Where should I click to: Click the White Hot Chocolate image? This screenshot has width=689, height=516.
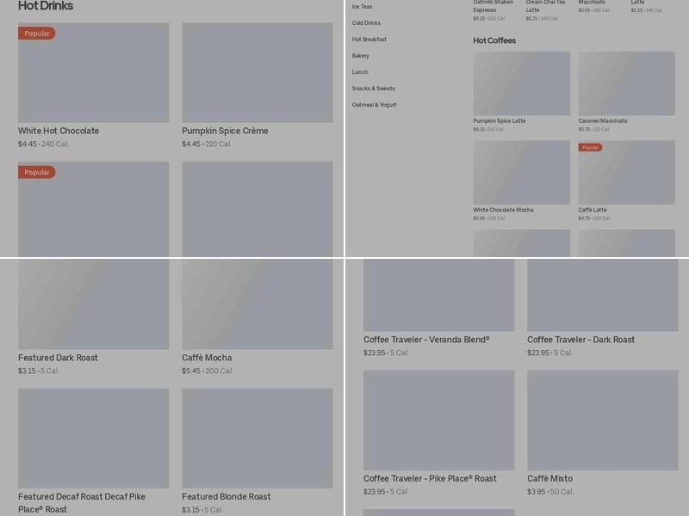click(93, 73)
